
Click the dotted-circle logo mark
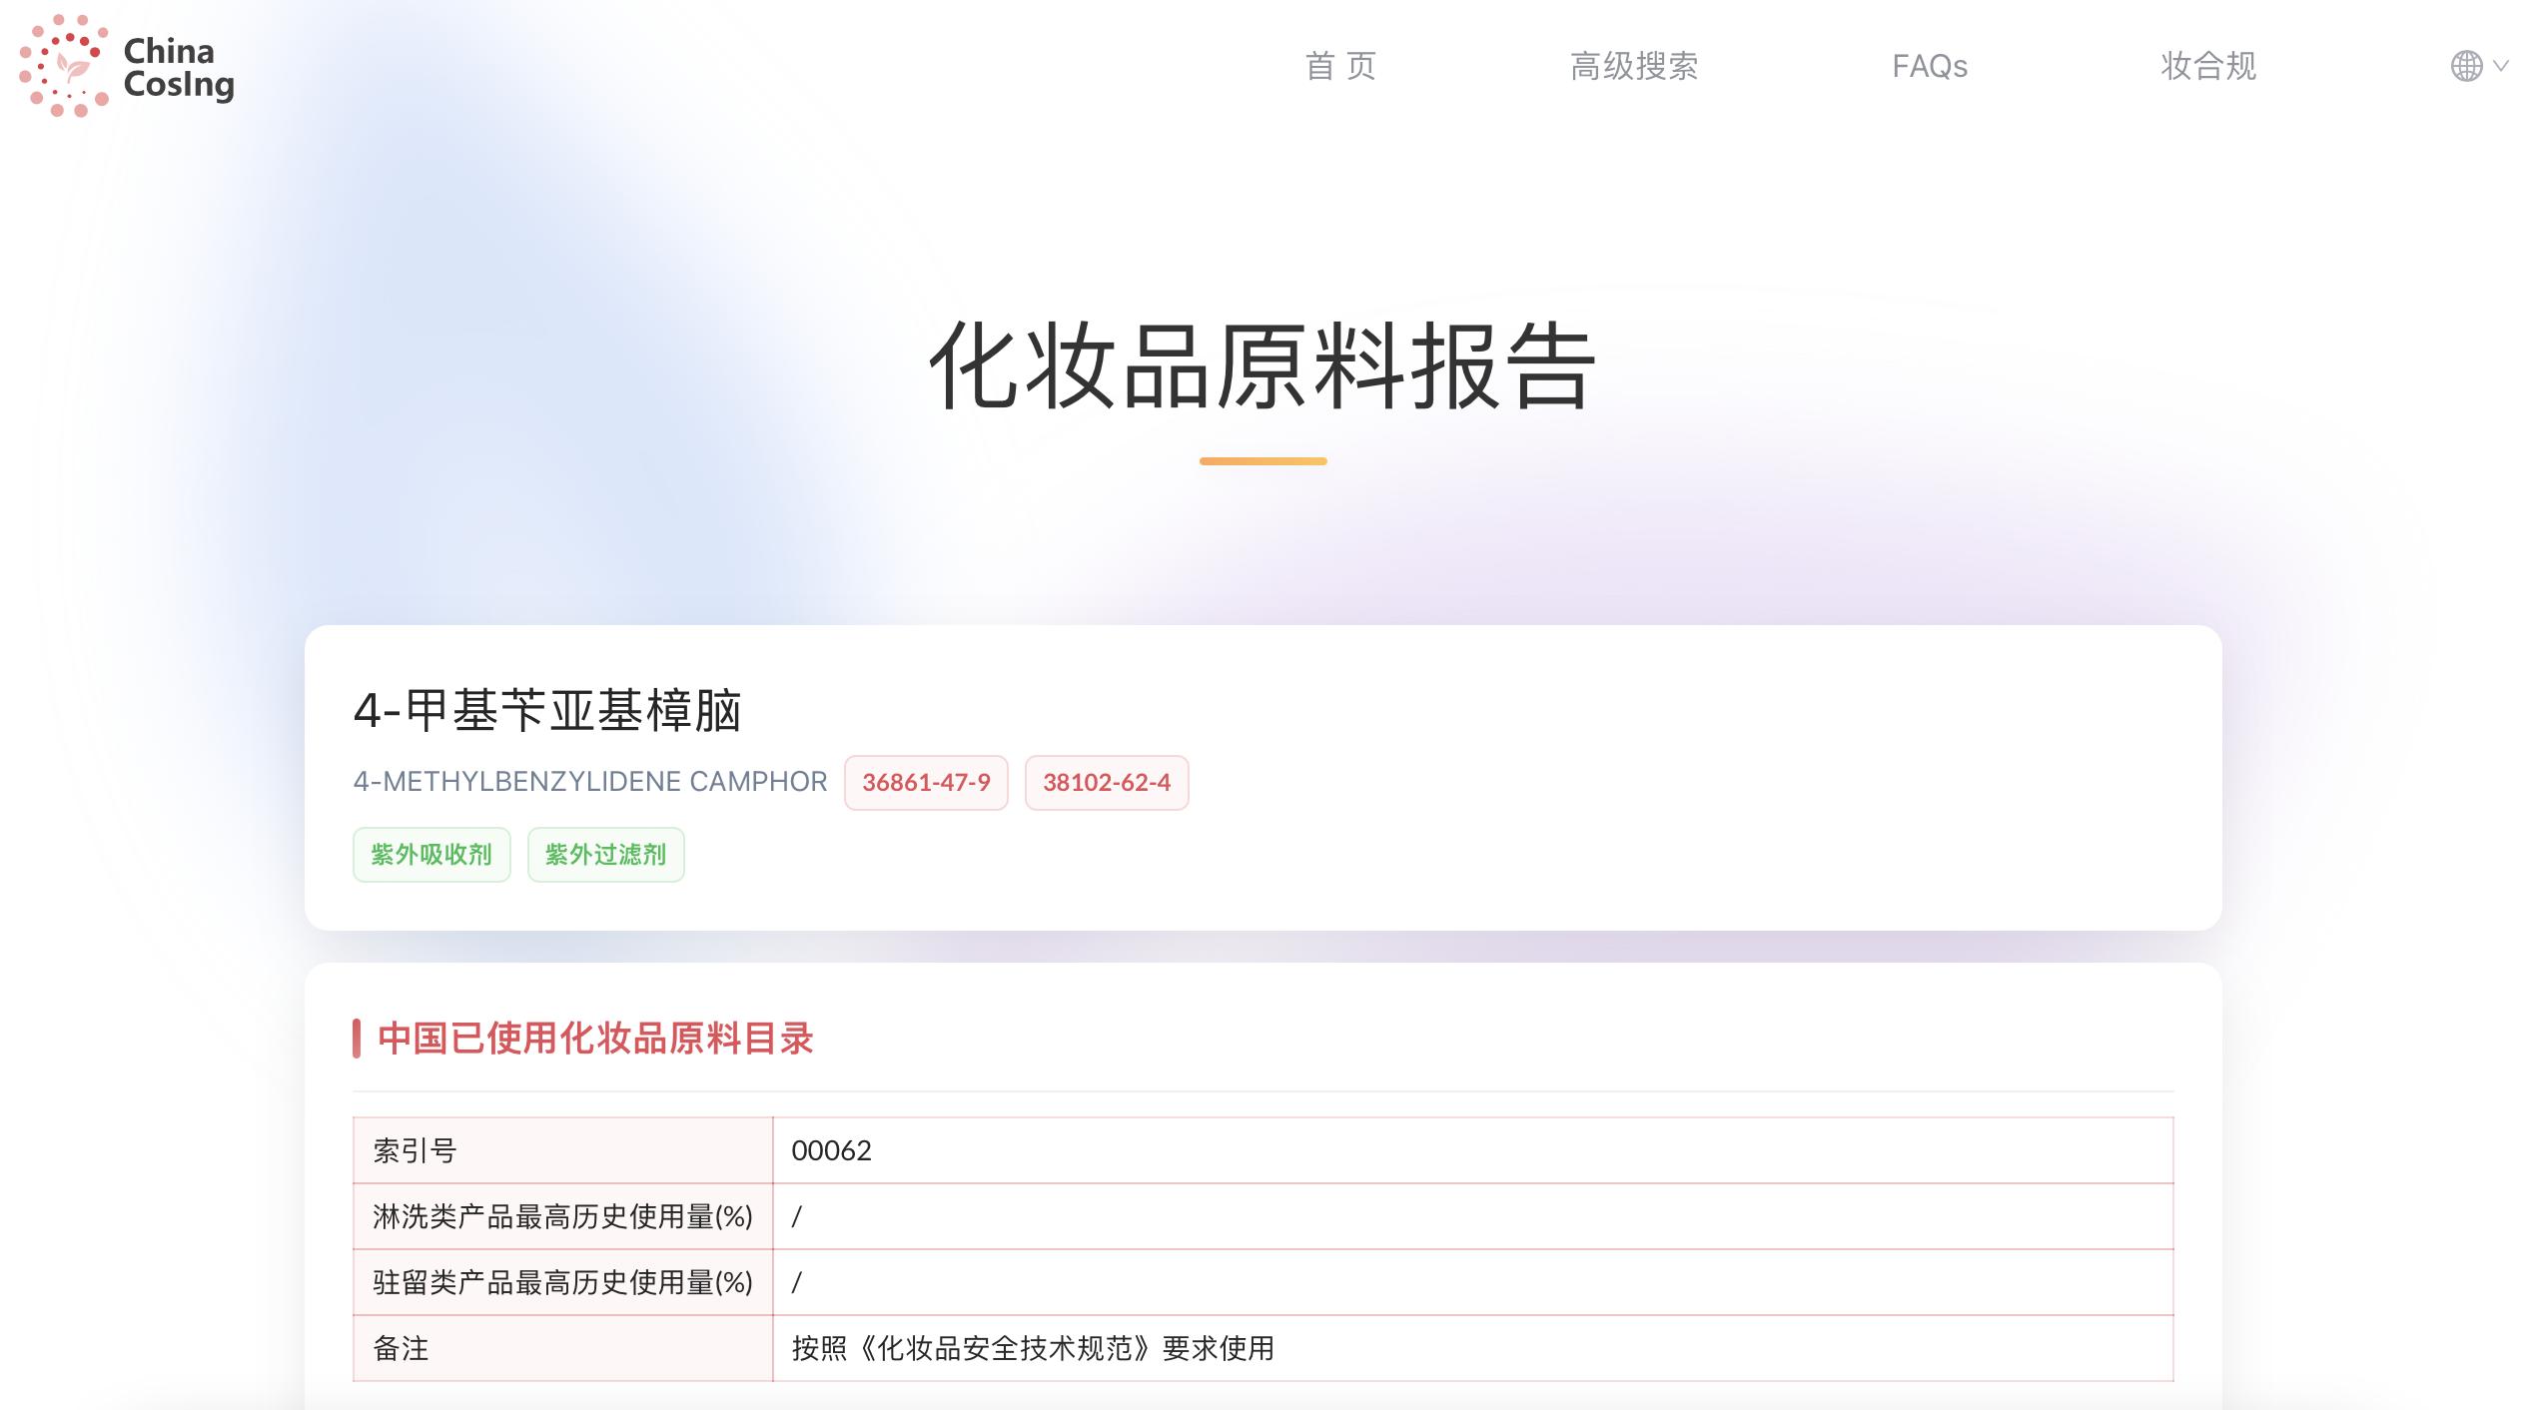click(x=65, y=65)
